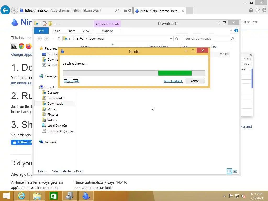This screenshot has width=268, height=201.
Task: Open the File tab in Explorer
Action: 41,31
